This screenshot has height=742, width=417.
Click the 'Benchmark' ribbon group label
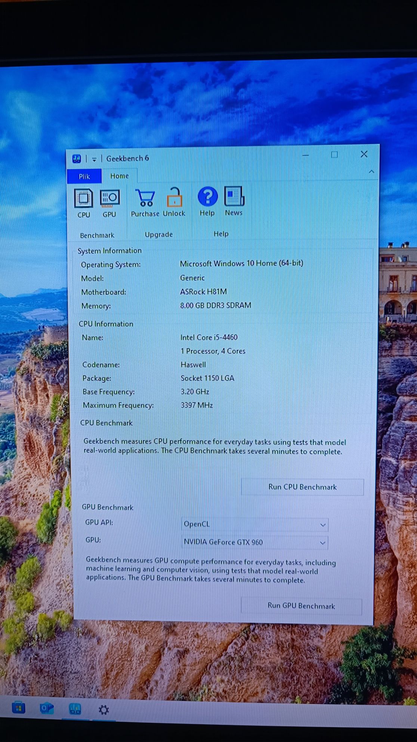coord(97,235)
